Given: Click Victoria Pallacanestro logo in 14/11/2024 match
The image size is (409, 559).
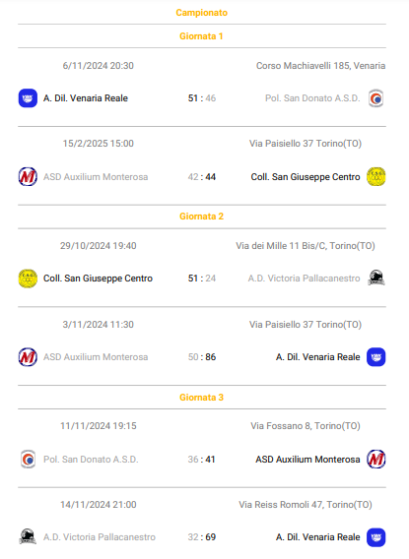Looking at the screenshot, I should point(28,536).
